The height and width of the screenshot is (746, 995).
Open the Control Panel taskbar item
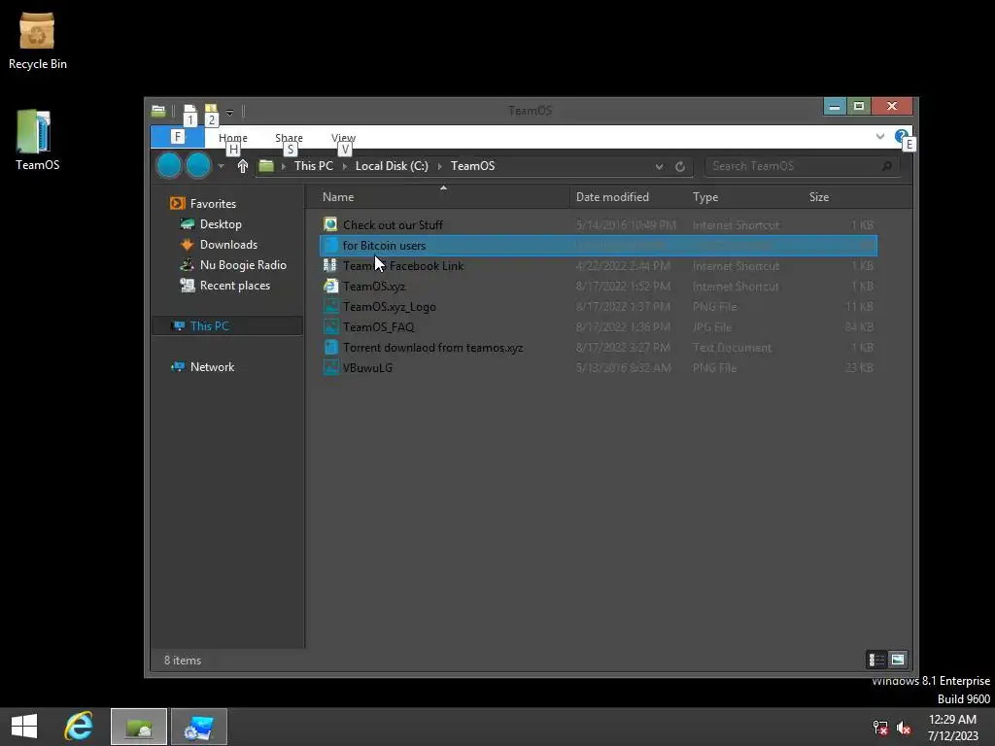click(198, 727)
